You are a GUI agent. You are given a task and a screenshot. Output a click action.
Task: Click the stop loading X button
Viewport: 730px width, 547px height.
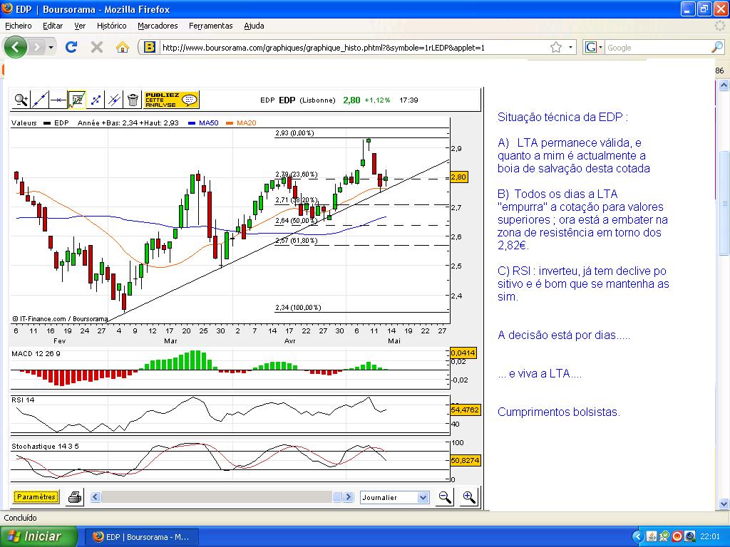click(x=97, y=47)
